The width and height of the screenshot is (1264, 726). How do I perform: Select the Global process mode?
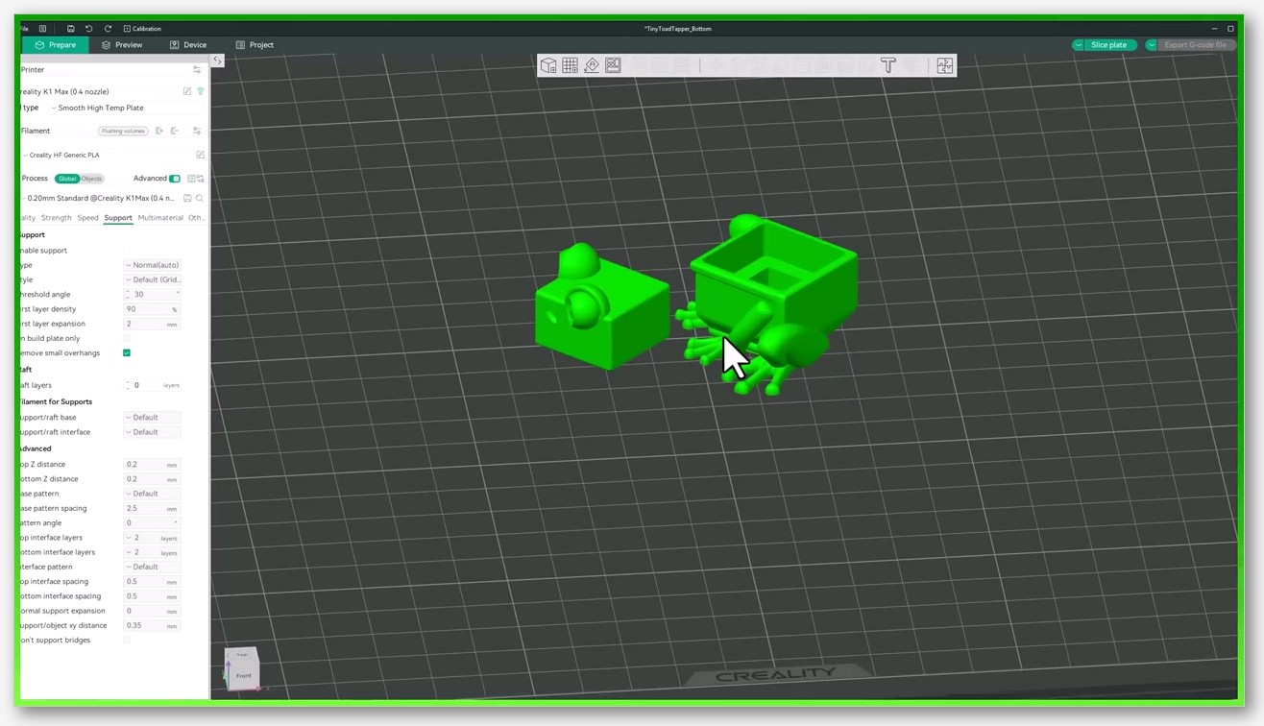[66, 179]
